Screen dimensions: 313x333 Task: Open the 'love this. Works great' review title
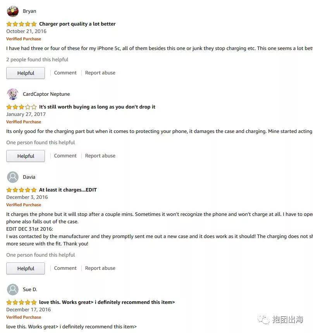[107, 302]
